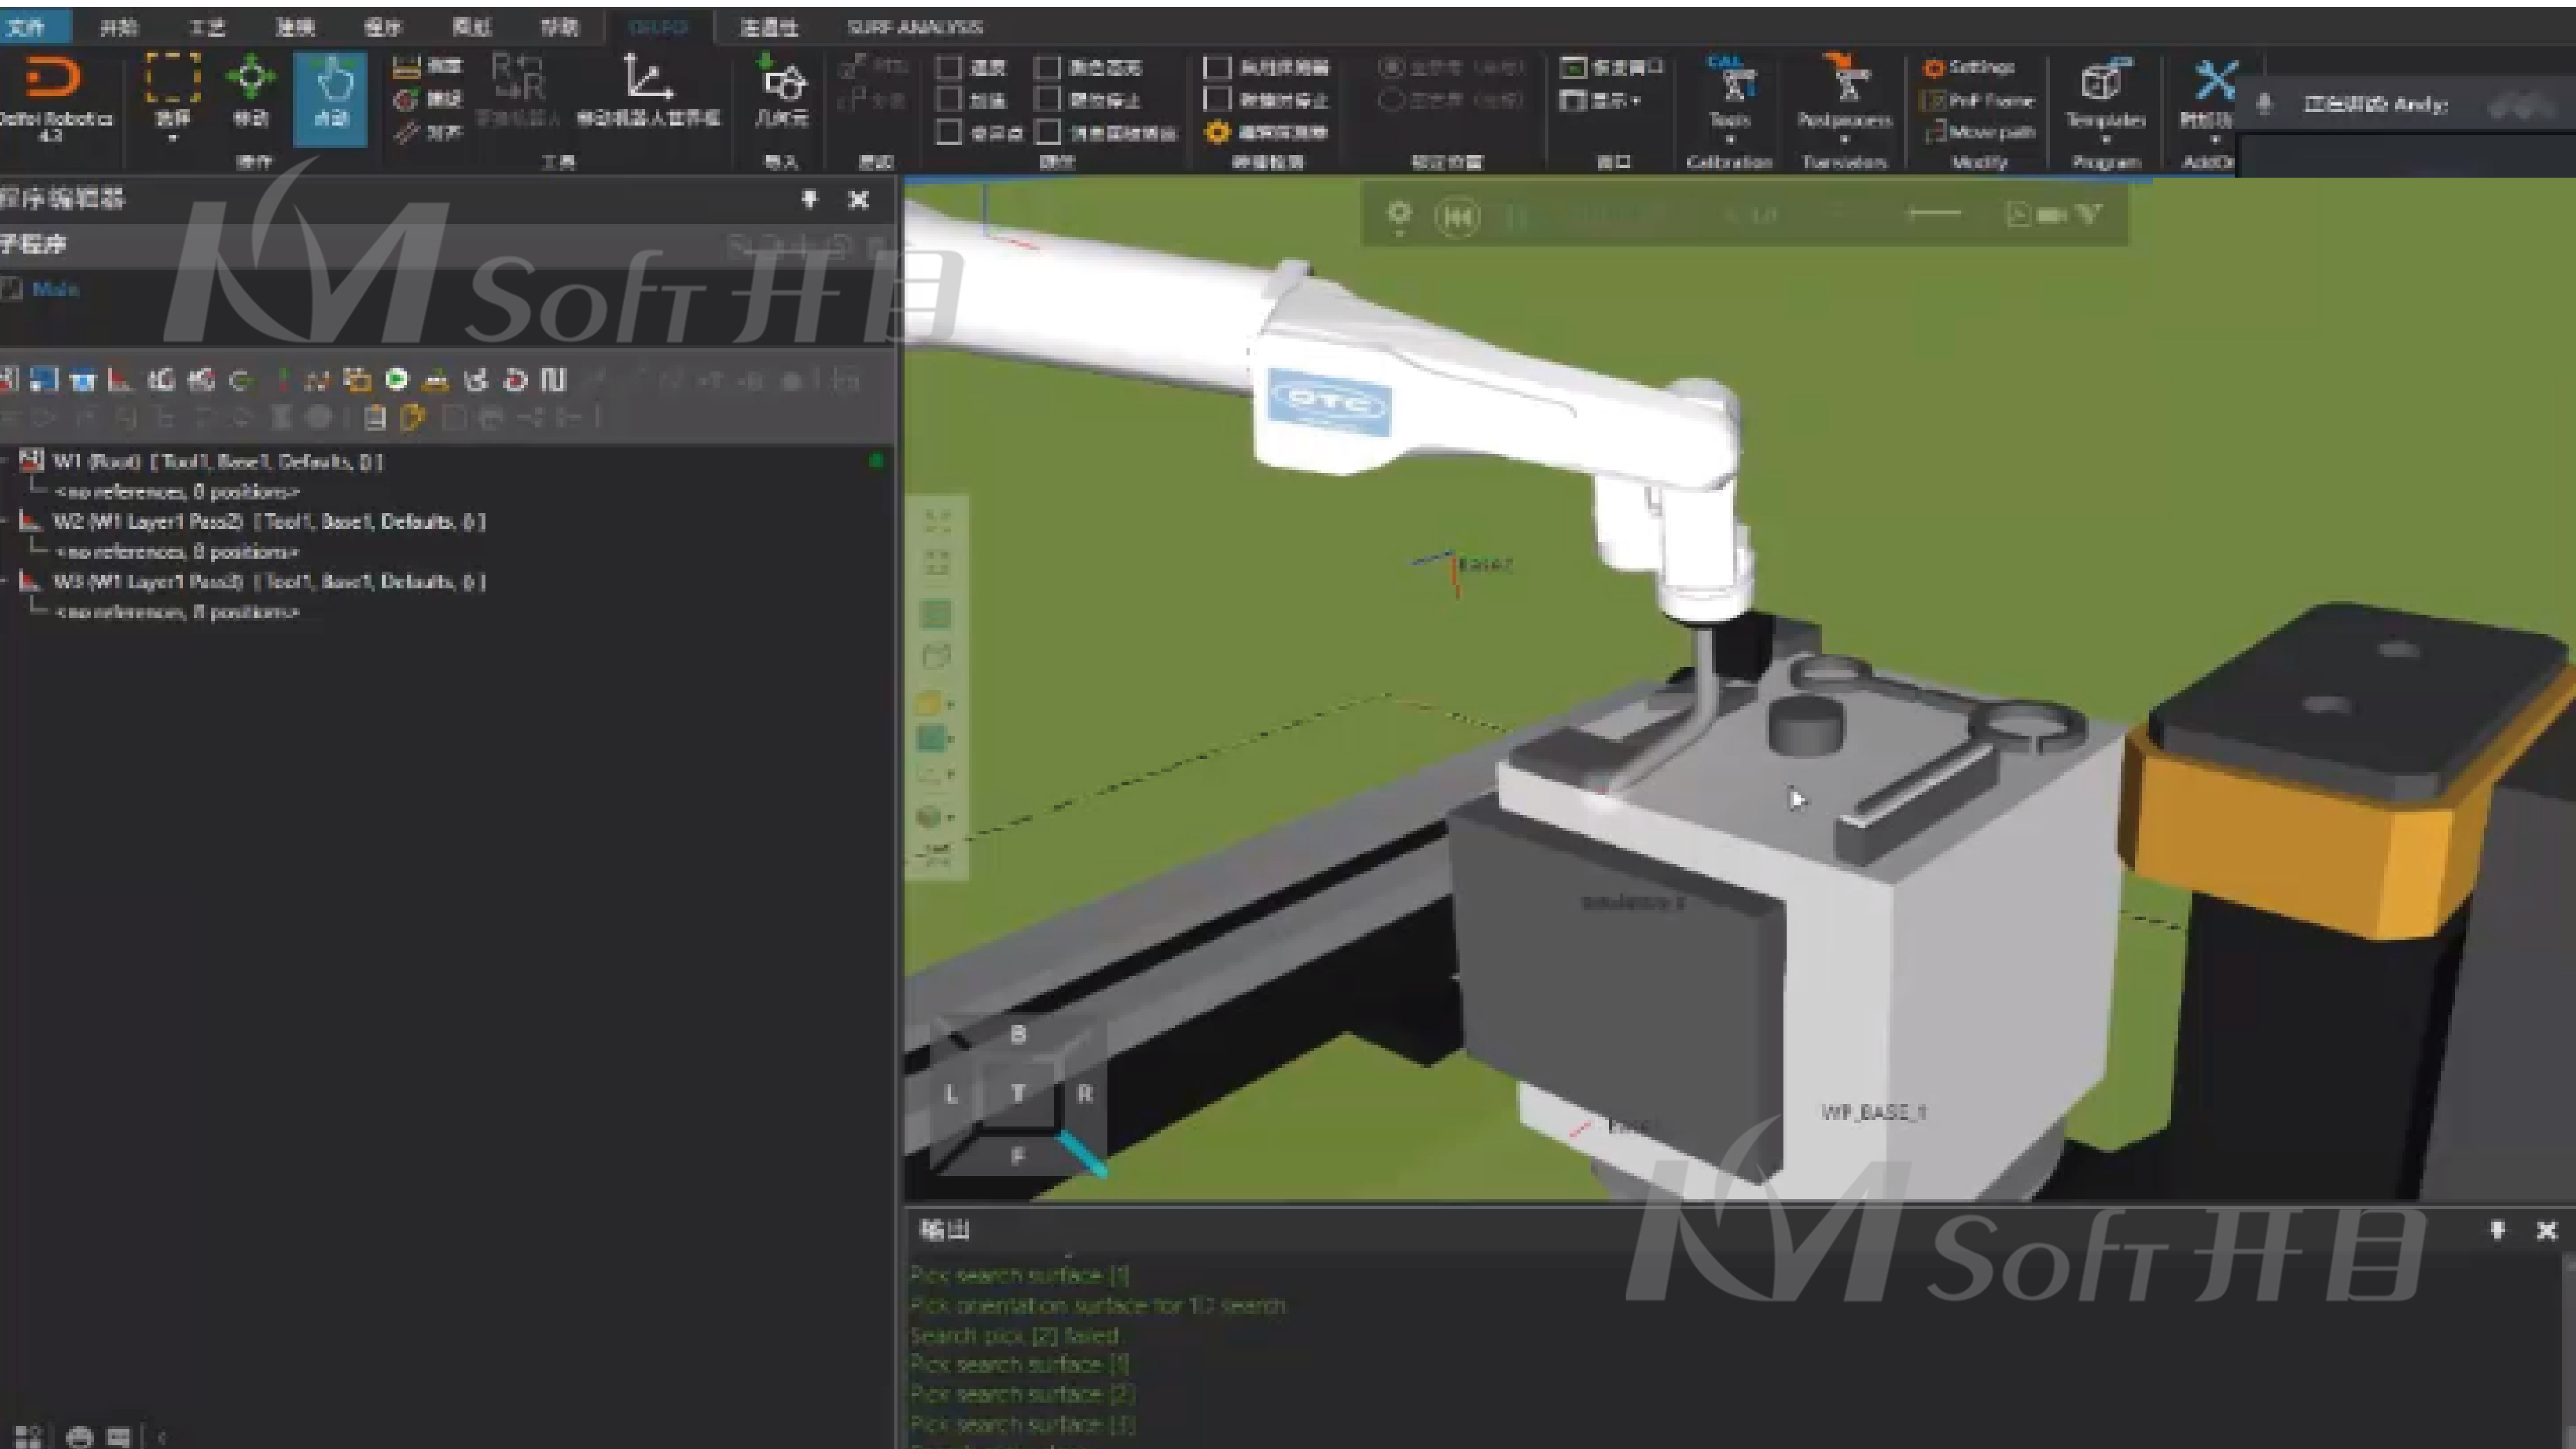The height and width of the screenshot is (1449, 2576).
Task: Toggle bottom checkbox in second tracking column
Action: tap(1047, 132)
